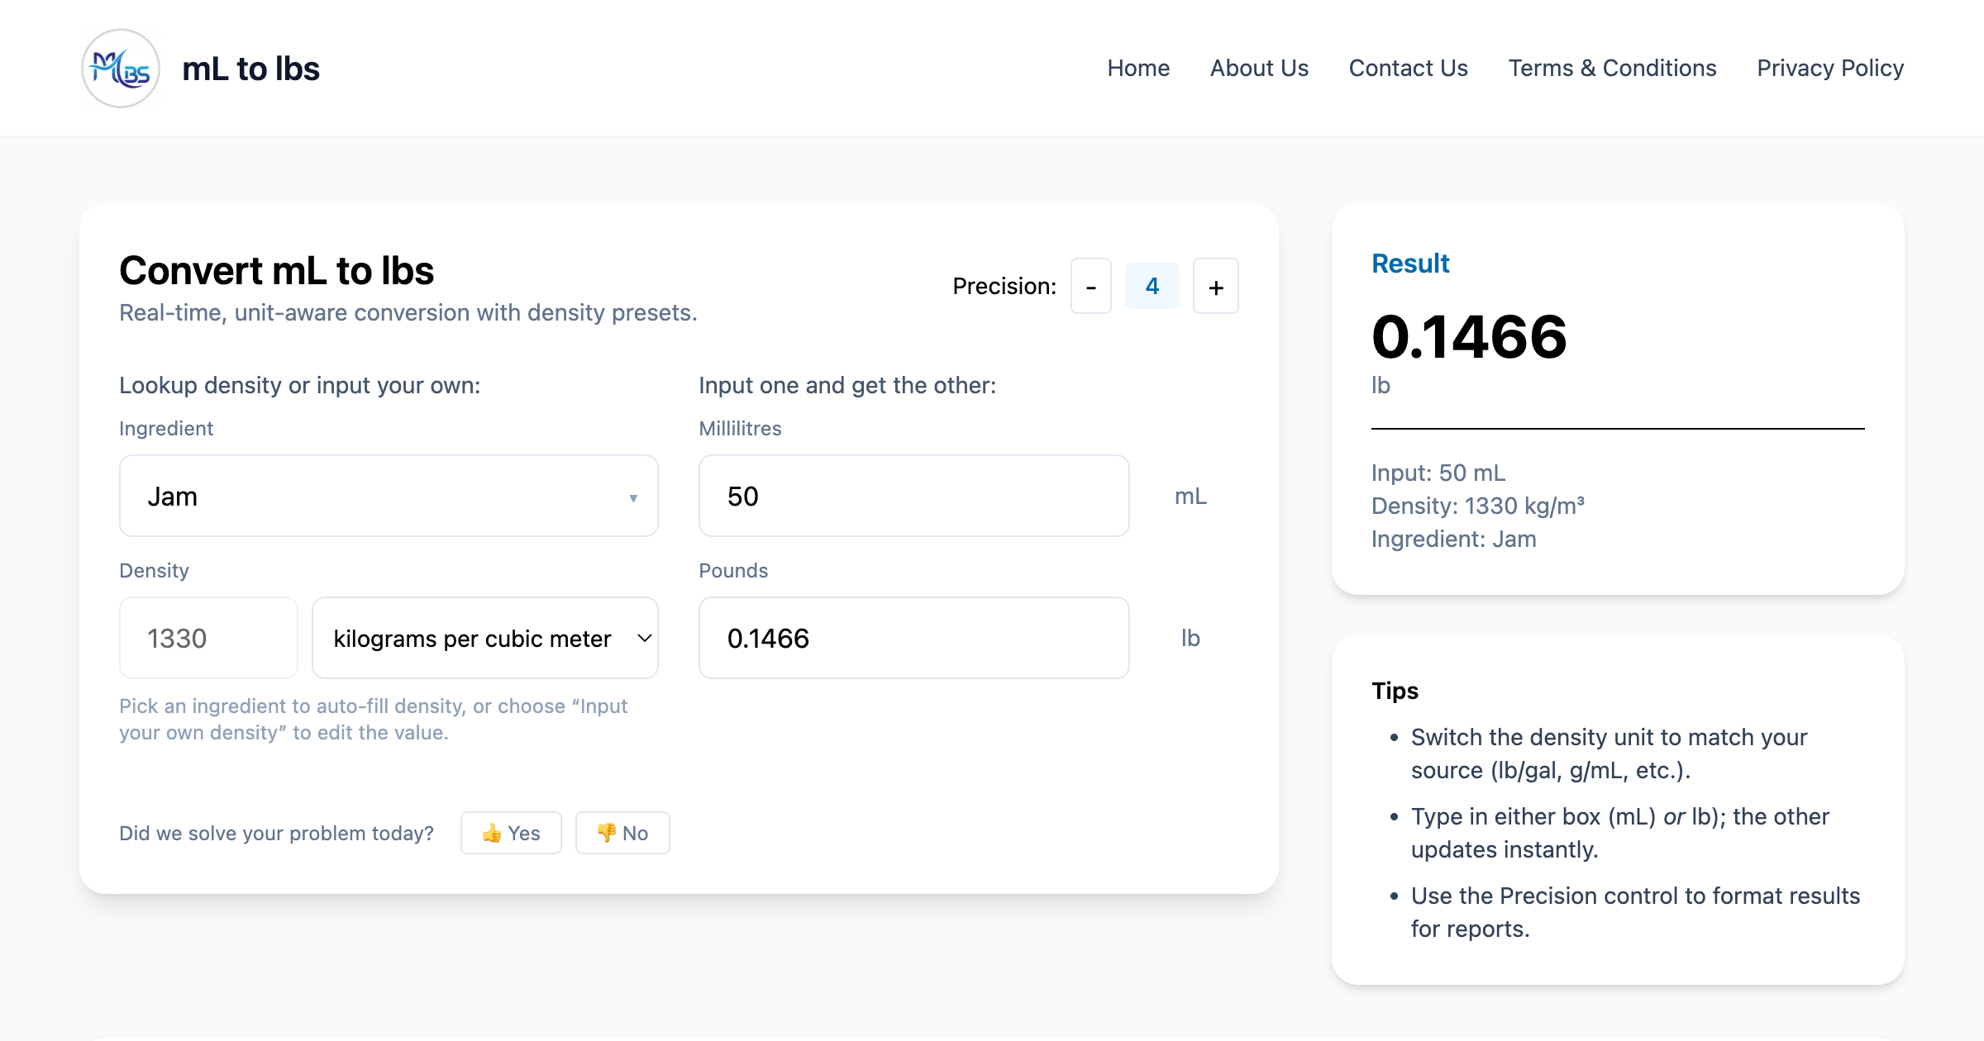Open the Contact Us page

1408,69
